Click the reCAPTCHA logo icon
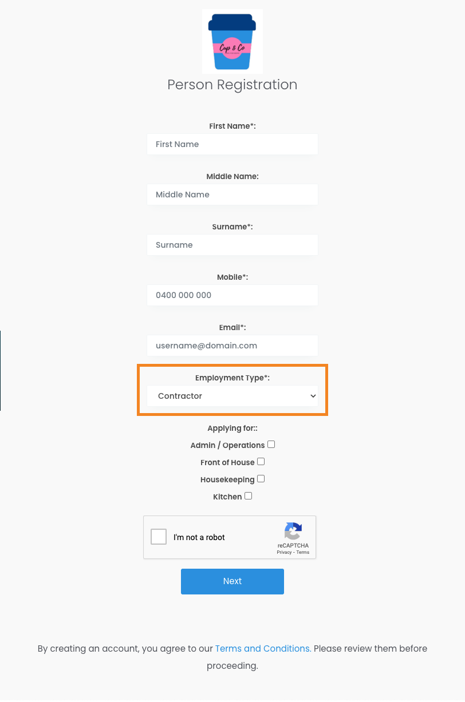Image resolution: width=465 pixels, height=702 pixels. coord(293,532)
